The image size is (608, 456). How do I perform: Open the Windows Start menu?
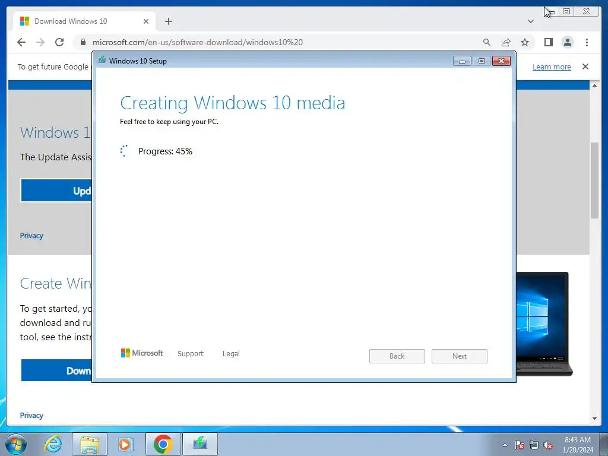[x=16, y=444]
